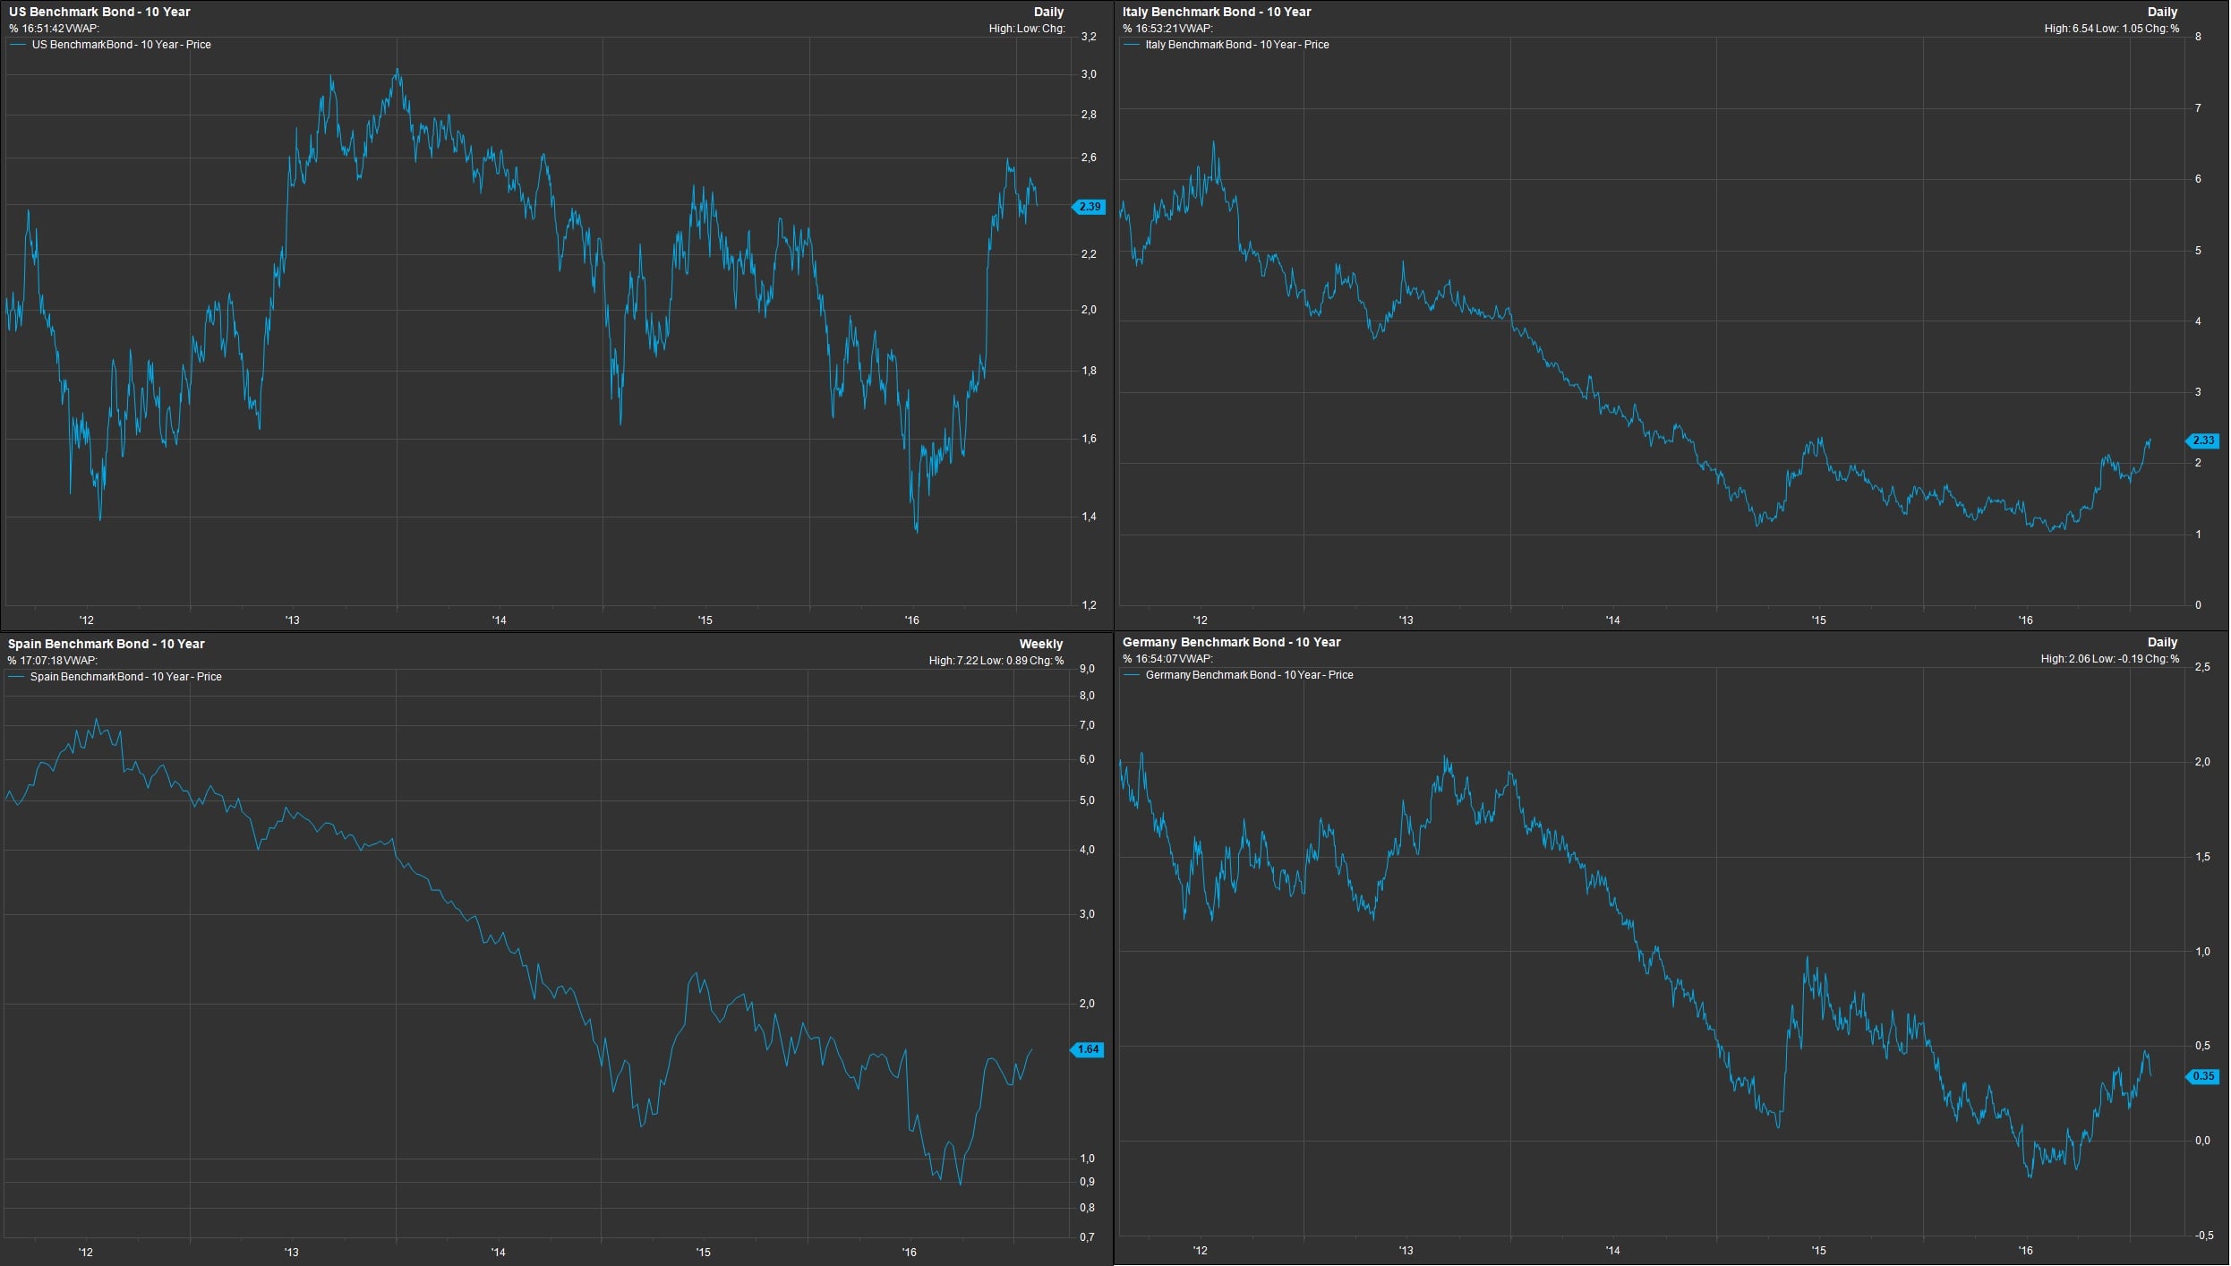Viewport: 2231px width, 1266px height.
Task: Click the Italy chart 2.33 last-price tag
Action: coord(2203,441)
